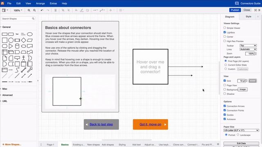Open the Toolbar position dropdown
262x147 pixels.
[248, 45]
